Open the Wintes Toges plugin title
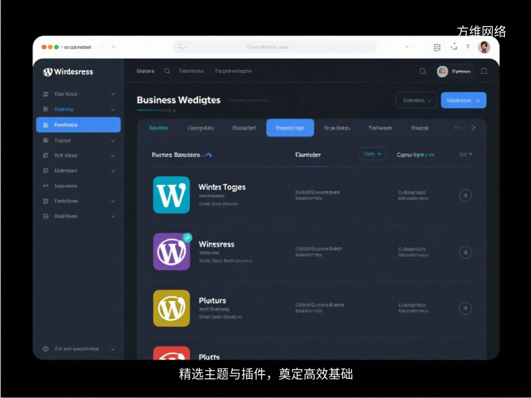Viewport: 531px width, 398px height. pos(222,187)
